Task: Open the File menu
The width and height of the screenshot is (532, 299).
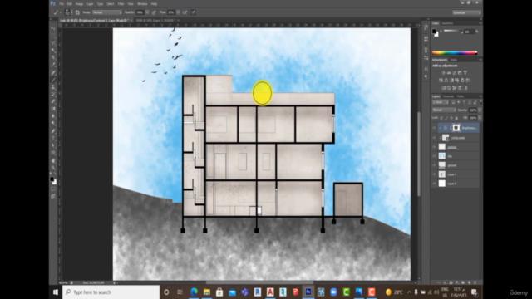Action: click(62, 4)
